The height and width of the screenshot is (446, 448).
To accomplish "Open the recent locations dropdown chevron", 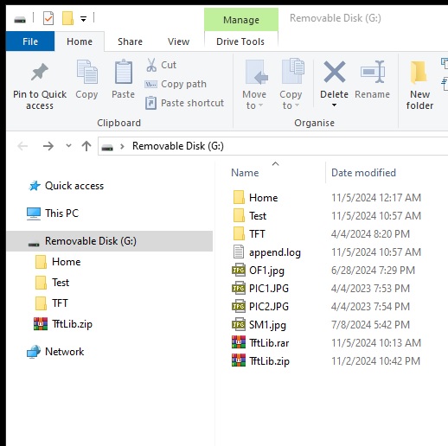I will pos(68,146).
